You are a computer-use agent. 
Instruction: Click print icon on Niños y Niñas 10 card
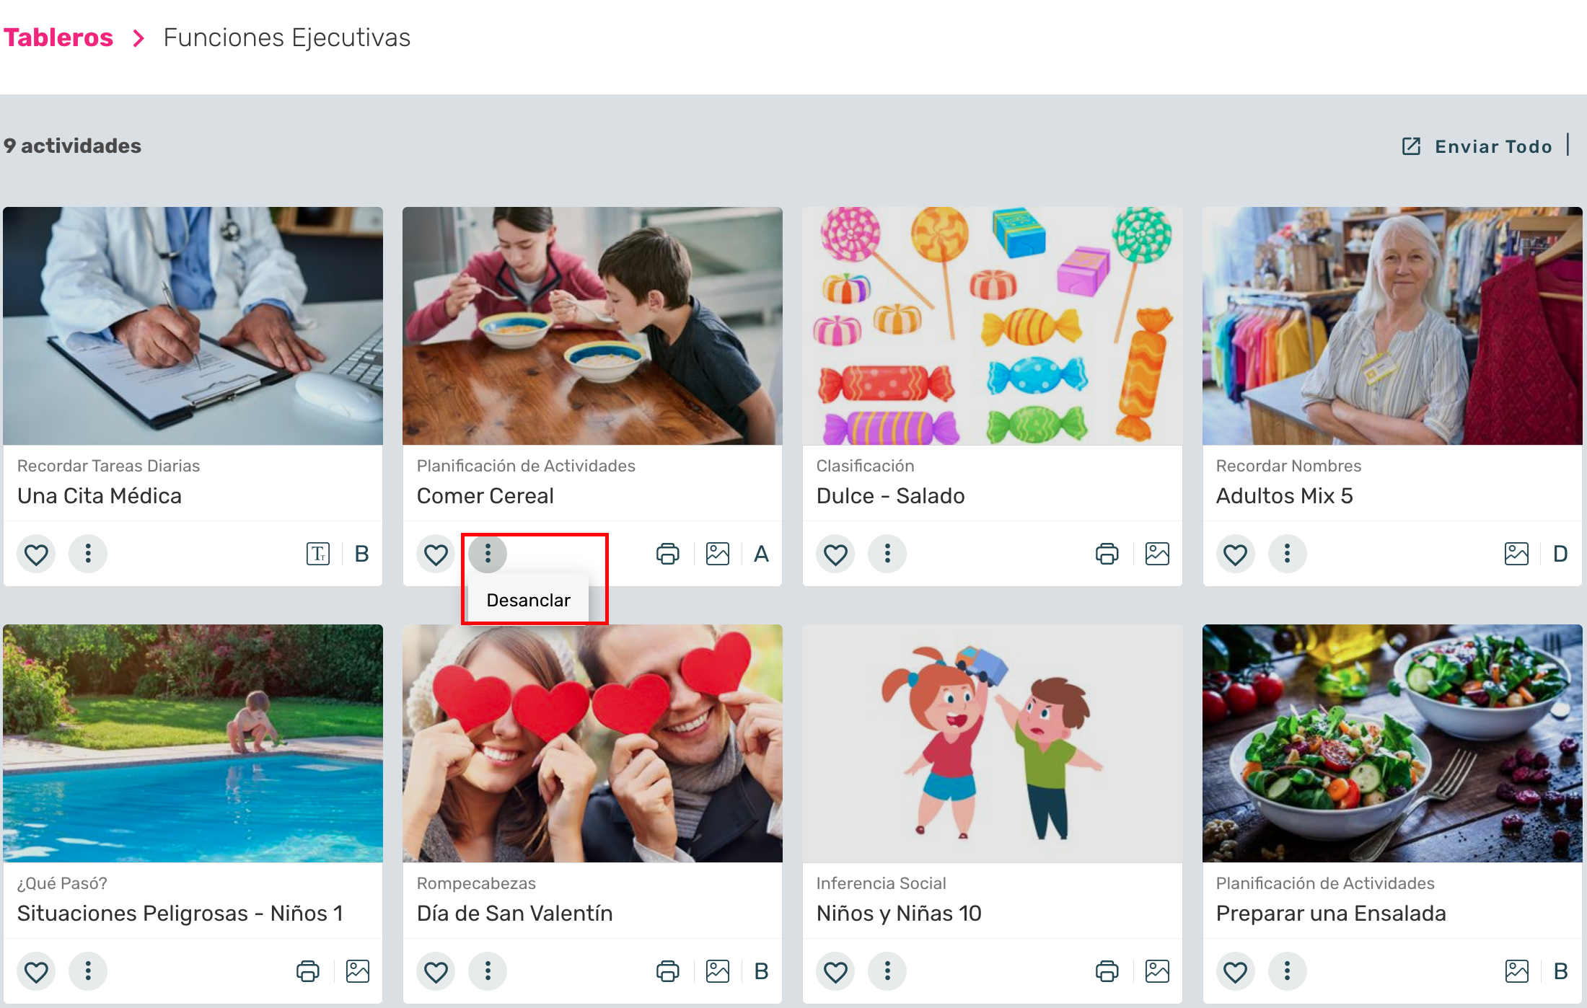tap(1107, 971)
